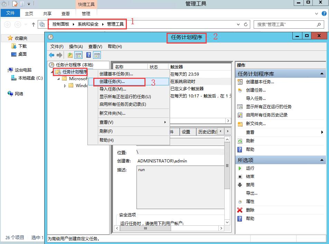This screenshot has height=244, width=329.
Task: Open the 属性 (Properties) icon in the actions pane
Action: coord(240,201)
